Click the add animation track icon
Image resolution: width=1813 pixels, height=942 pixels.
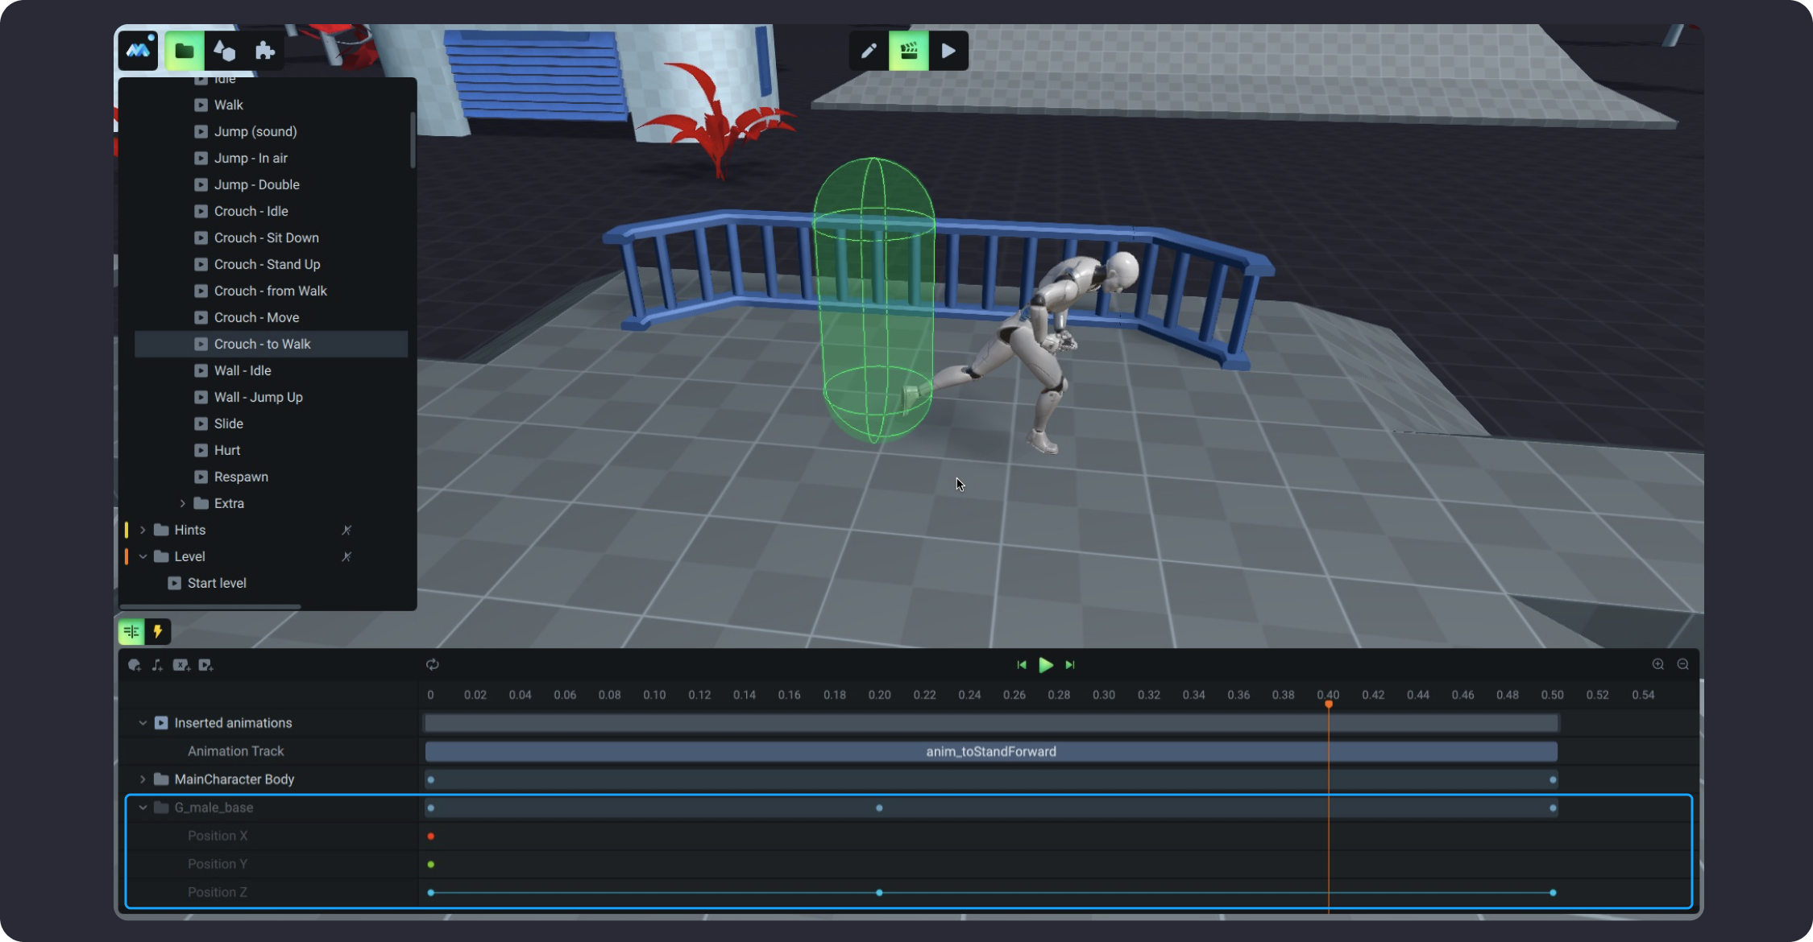205,665
